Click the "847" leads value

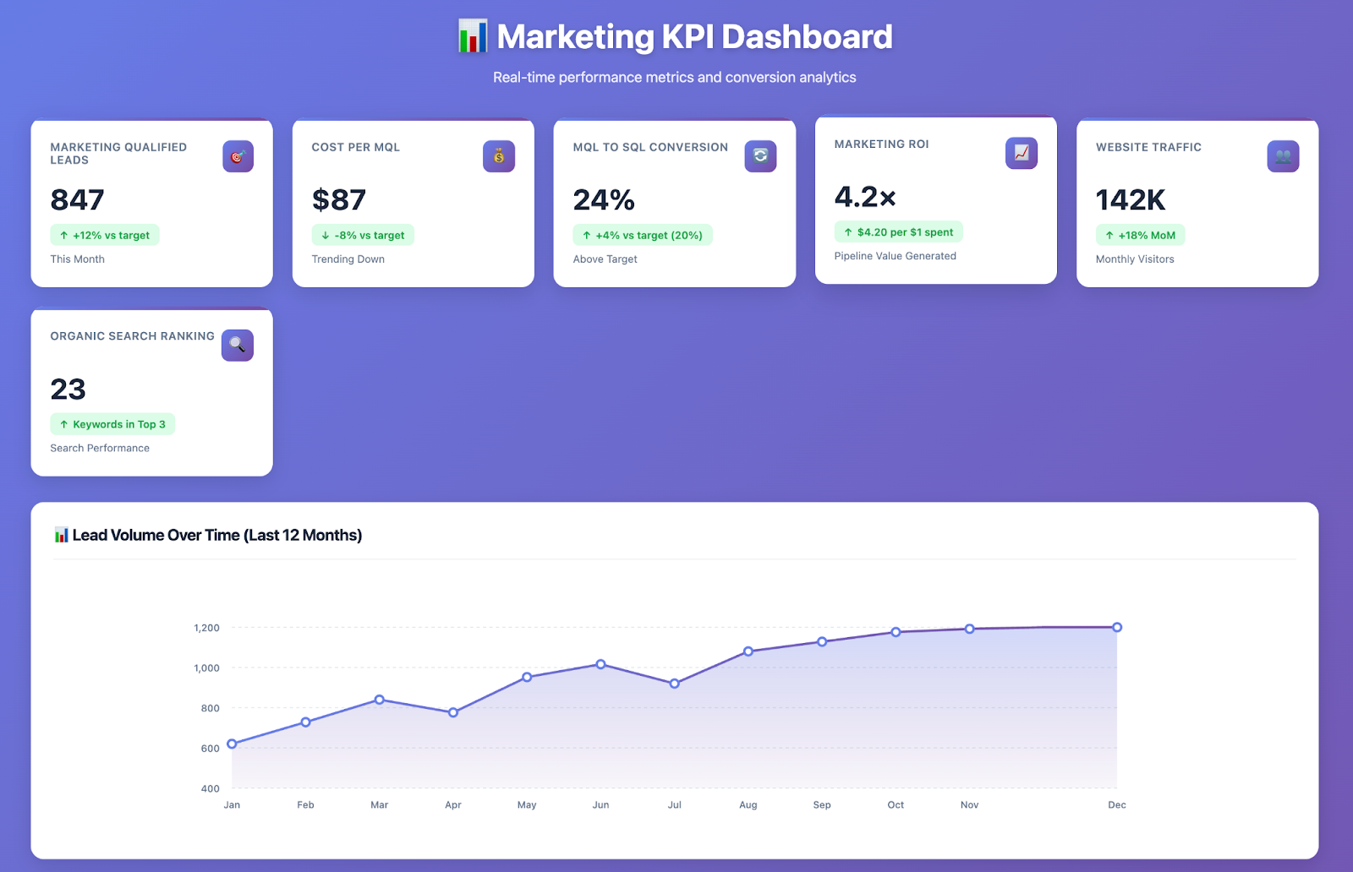(76, 200)
